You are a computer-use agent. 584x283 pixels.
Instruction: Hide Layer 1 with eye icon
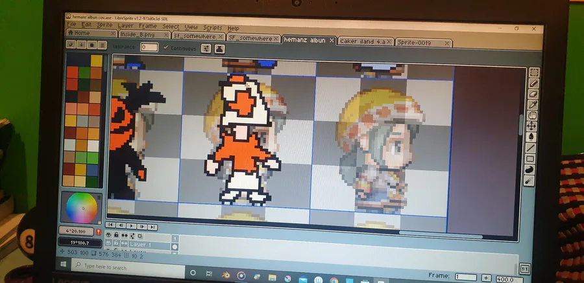click(108, 243)
